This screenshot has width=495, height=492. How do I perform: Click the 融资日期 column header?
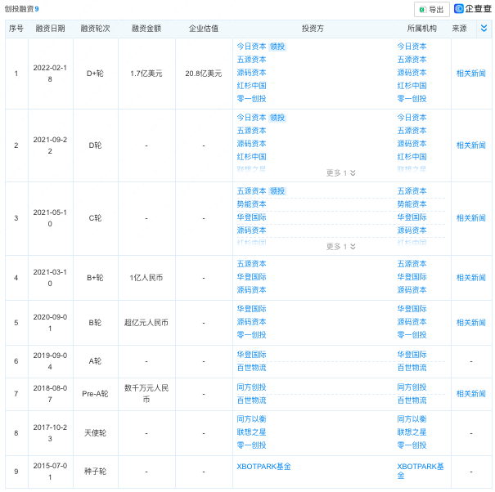click(x=50, y=29)
